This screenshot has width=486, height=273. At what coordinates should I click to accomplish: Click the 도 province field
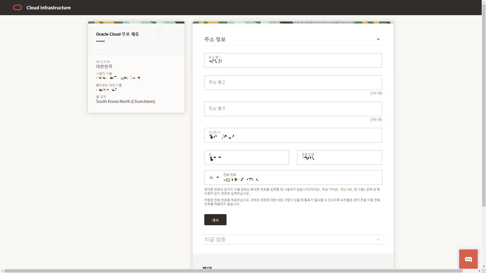(x=246, y=157)
